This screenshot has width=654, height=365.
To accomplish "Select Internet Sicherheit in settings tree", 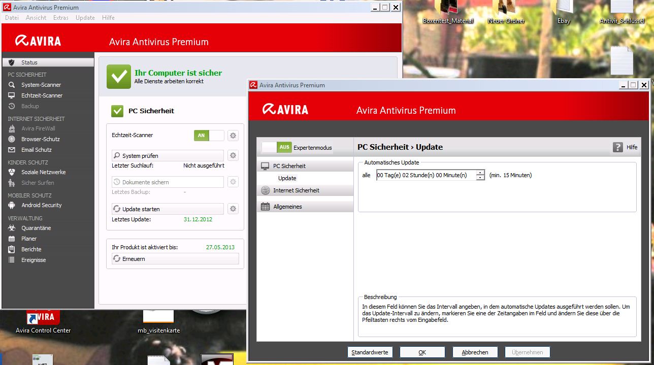I will pyautogui.click(x=305, y=190).
